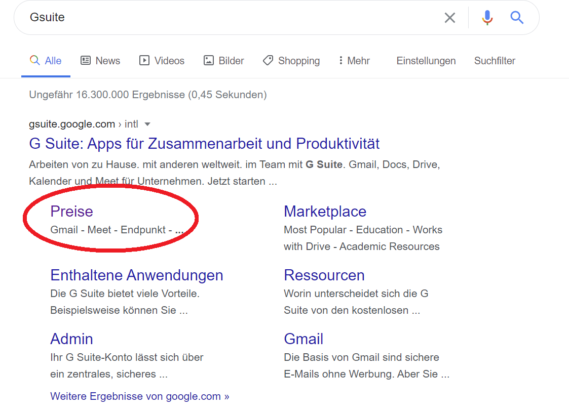The image size is (569, 416).
Task: Click the Ihr G Suite-Konto lässt sich über snippet
Action: pos(127,365)
